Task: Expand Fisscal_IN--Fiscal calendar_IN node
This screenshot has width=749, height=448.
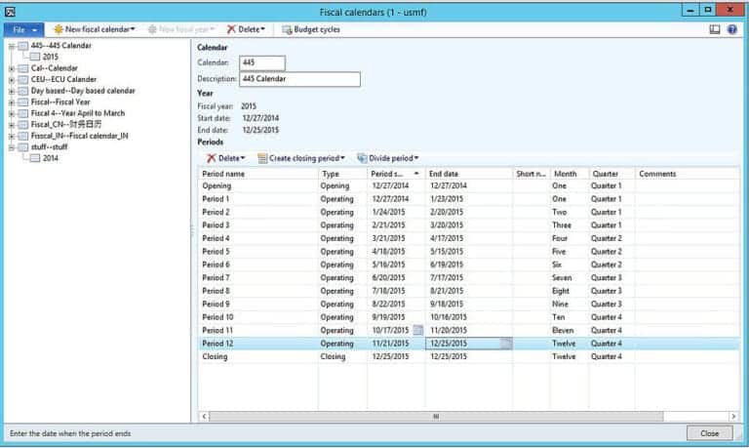Action: (x=12, y=137)
